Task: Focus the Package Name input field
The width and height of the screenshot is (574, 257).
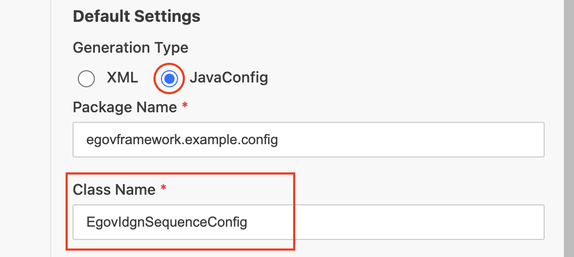Action: point(308,140)
